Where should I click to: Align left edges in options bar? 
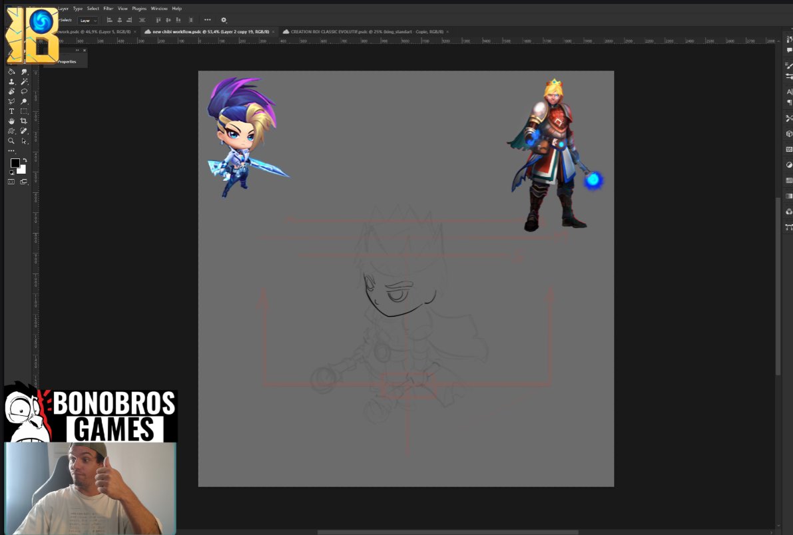109,20
